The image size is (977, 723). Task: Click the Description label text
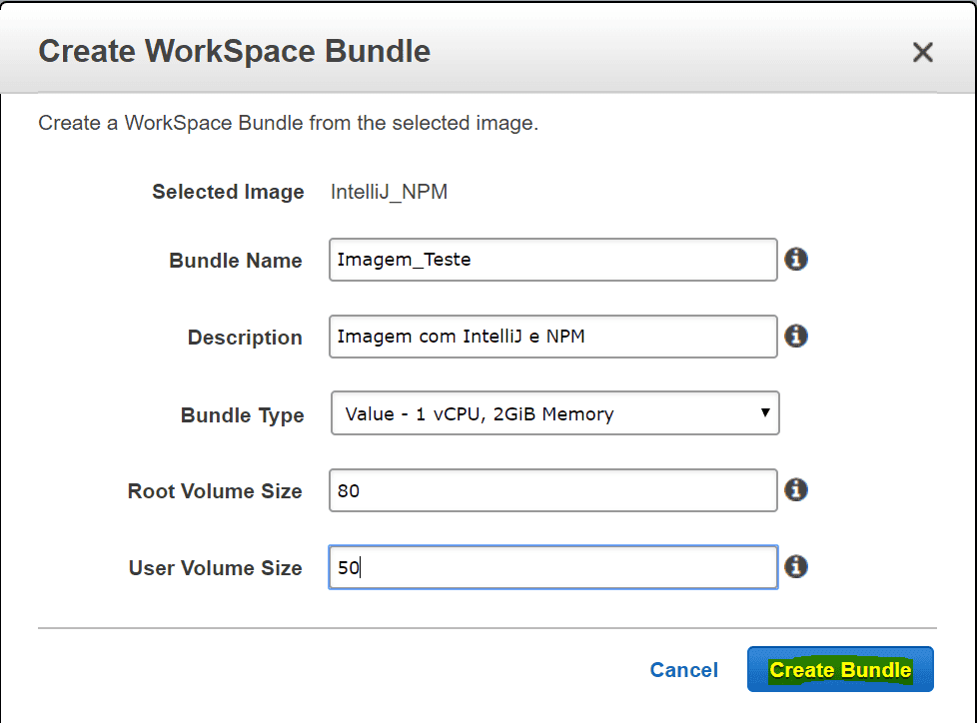pyautogui.click(x=245, y=338)
